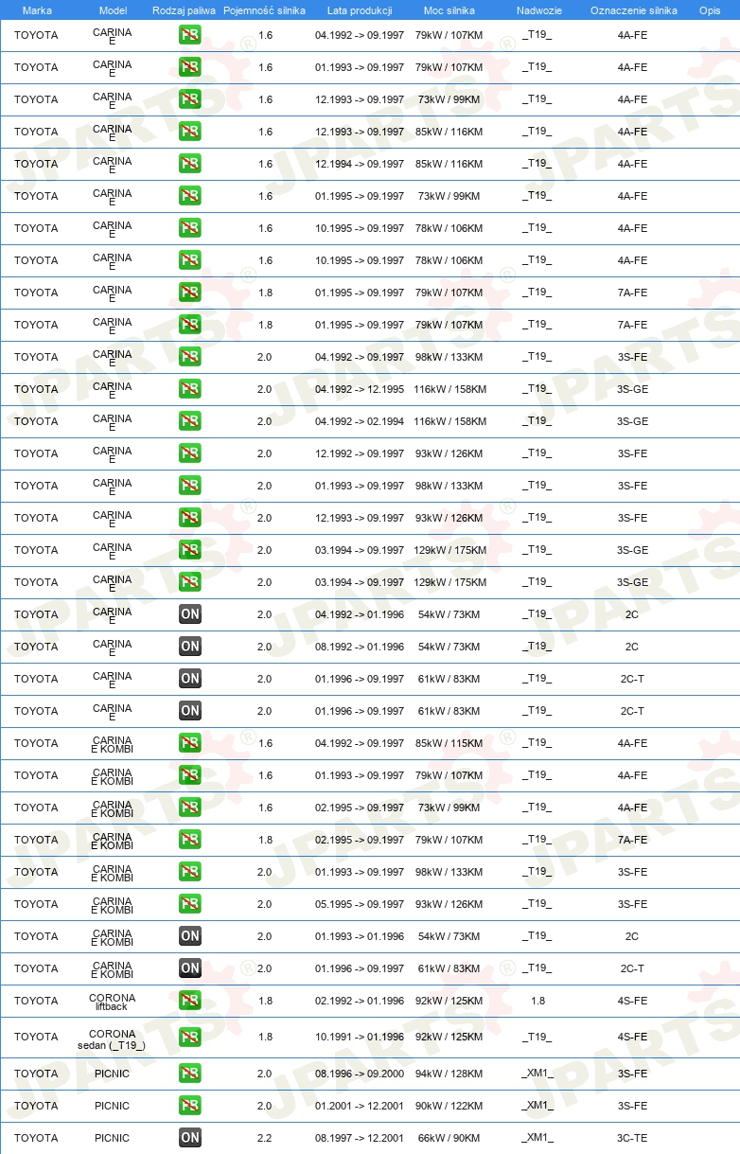This screenshot has width=740, height=1154.
Task: Click the petrol icon for Carina E 04.1992 -> 12.1995 3S-GE
Action: [x=190, y=389]
